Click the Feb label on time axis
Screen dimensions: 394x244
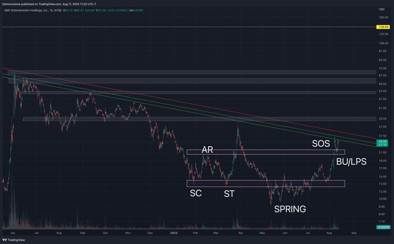[x=195, y=233]
